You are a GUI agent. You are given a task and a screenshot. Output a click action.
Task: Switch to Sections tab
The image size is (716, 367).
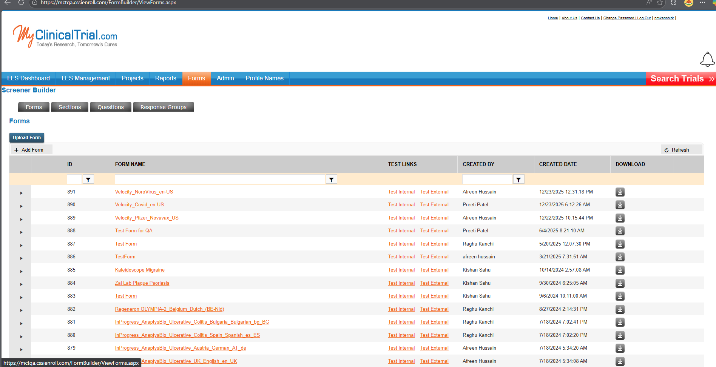(x=70, y=107)
